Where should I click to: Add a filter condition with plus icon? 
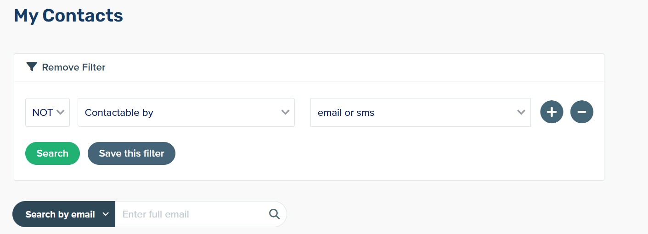coord(552,112)
